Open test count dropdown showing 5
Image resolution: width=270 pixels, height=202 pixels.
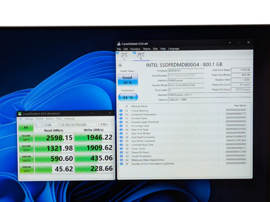pyautogui.click(x=38, y=125)
